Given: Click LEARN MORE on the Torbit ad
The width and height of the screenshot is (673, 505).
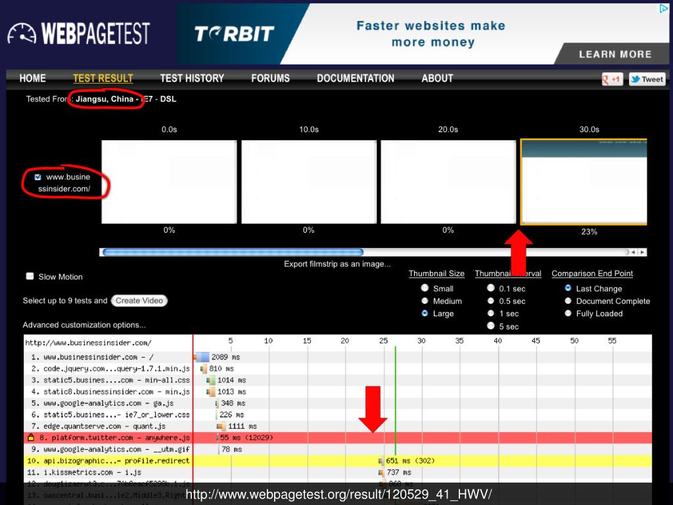Looking at the screenshot, I should pos(615,55).
